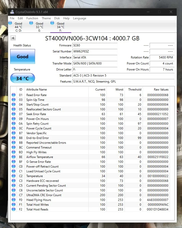Open the Help menu
Screen dimensions: 182x228
[66, 18]
